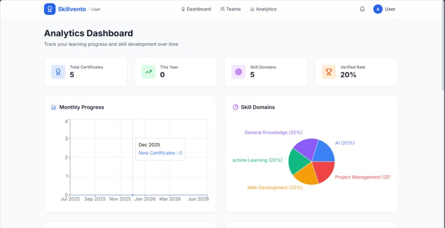
Task: Click the 'General Knowledge (20%)' label
Action: pyautogui.click(x=273, y=132)
